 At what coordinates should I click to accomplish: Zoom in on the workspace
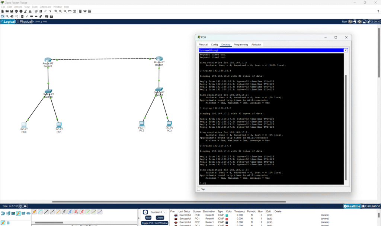[x=56, y=11]
